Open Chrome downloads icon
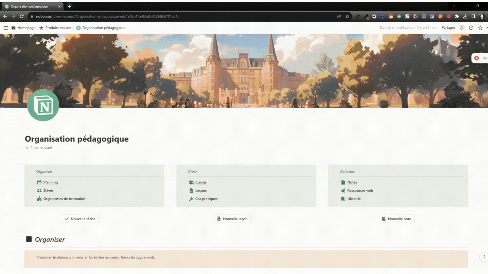Image resolution: width=488 pixels, height=274 pixels. pyautogui.click(x=465, y=16)
